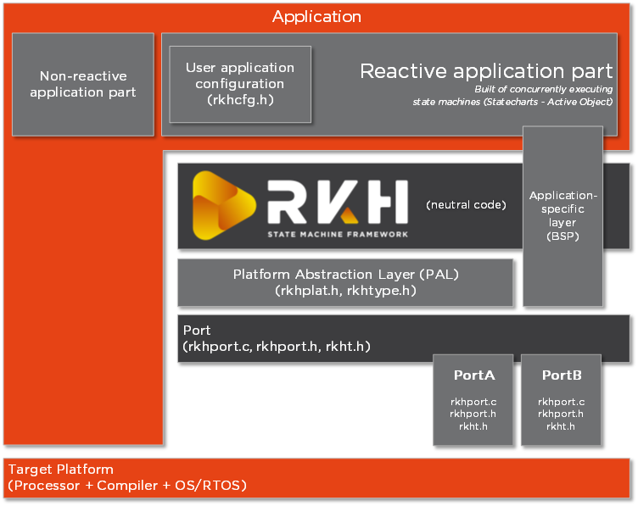Screen dimensions: 638x506
Task: Select the (neutral code) label
Action: click(466, 205)
